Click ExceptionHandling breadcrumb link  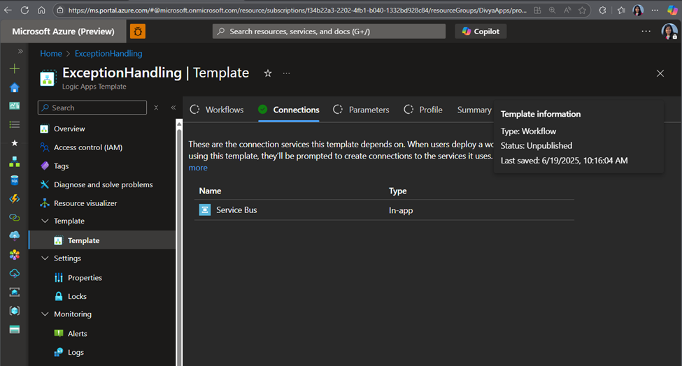coord(108,53)
